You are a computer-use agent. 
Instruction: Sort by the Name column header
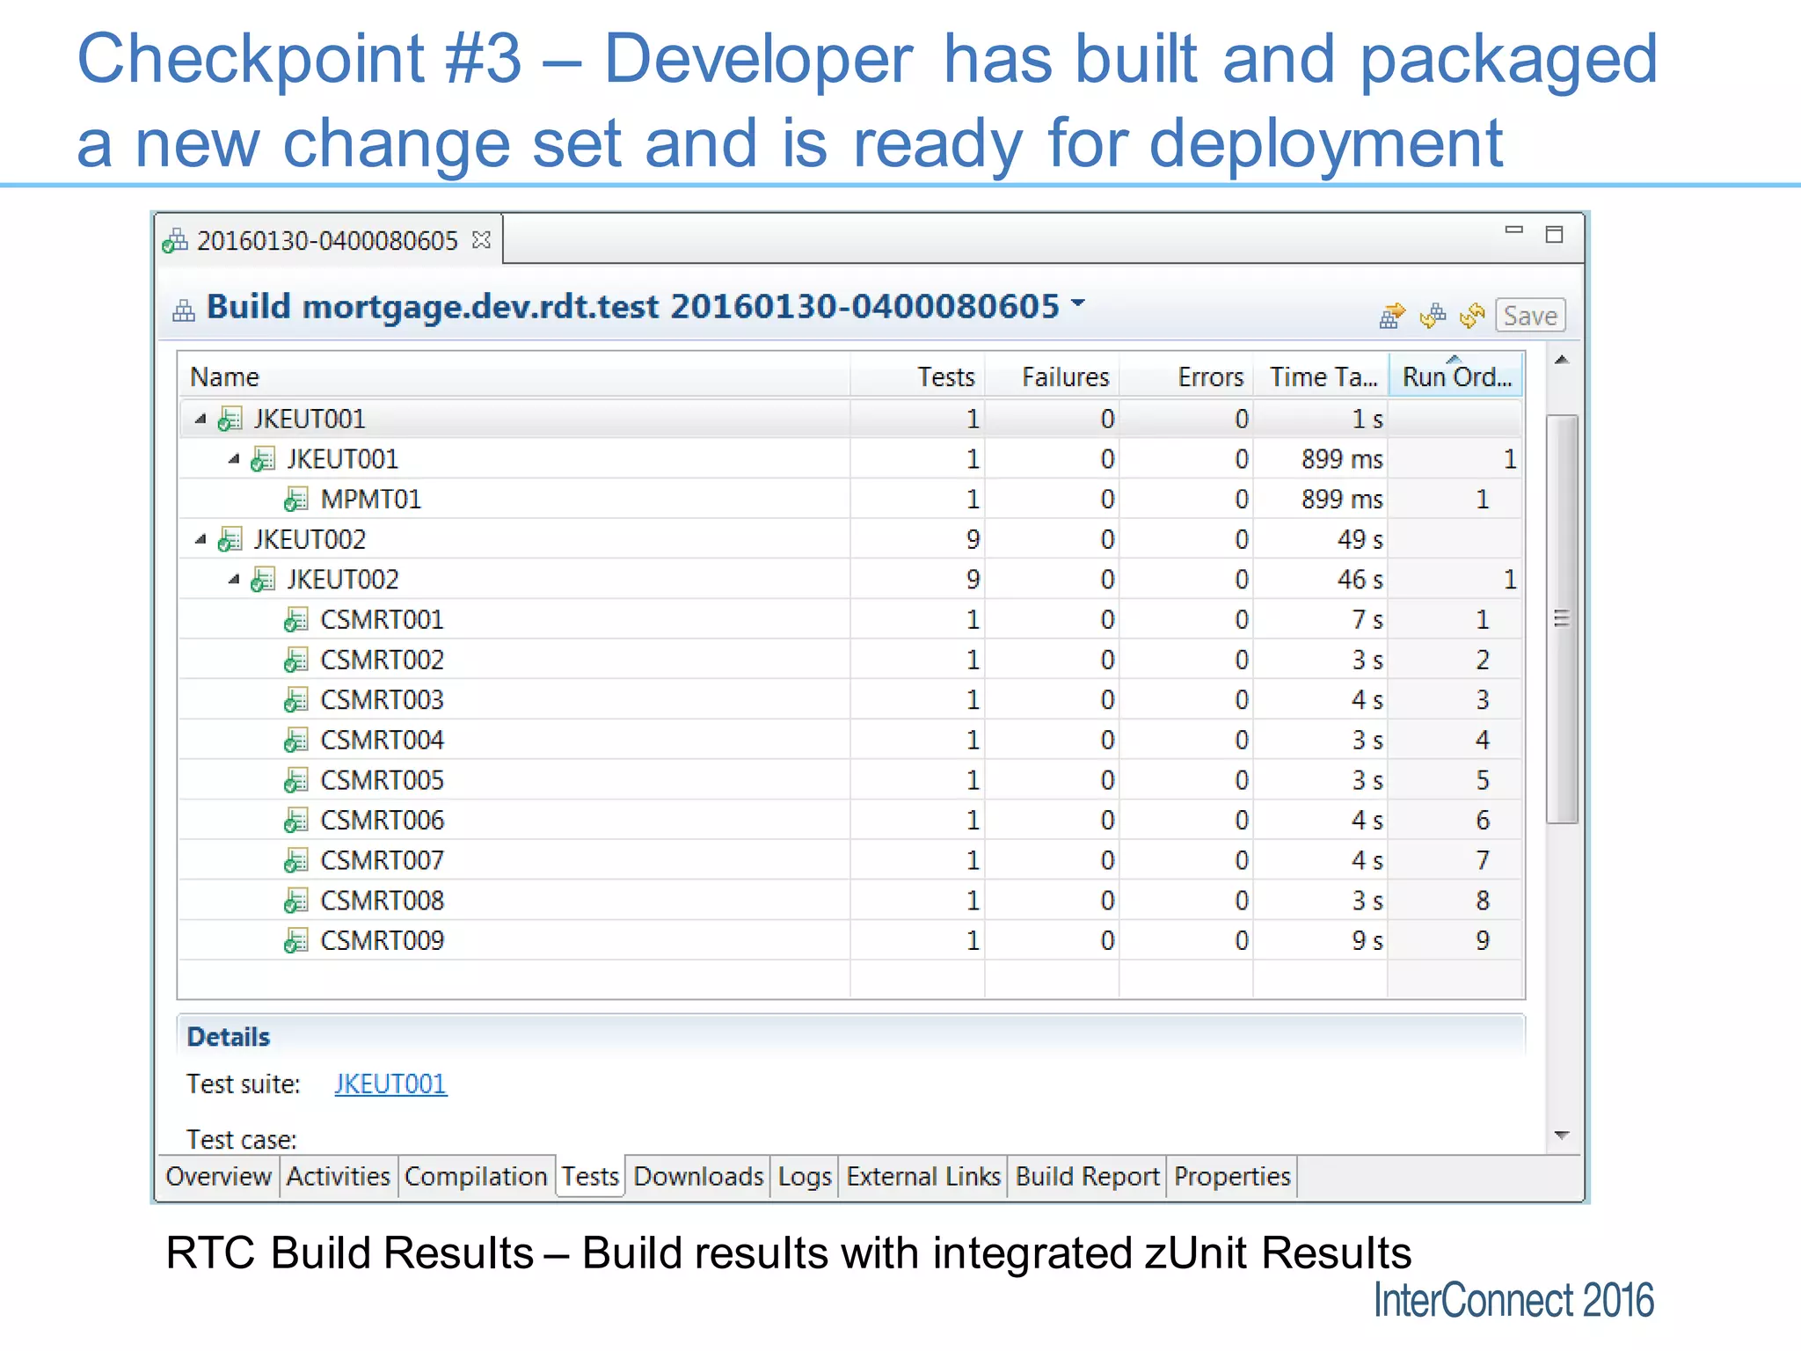(x=514, y=377)
